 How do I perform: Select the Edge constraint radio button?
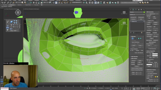[152, 17]
